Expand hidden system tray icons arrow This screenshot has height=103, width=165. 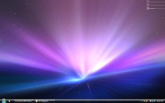pyautogui.click(x=142, y=101)
